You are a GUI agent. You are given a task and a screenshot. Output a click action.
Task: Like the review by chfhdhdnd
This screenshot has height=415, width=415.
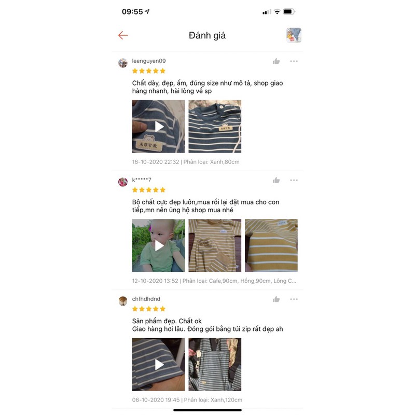[276, 299]
